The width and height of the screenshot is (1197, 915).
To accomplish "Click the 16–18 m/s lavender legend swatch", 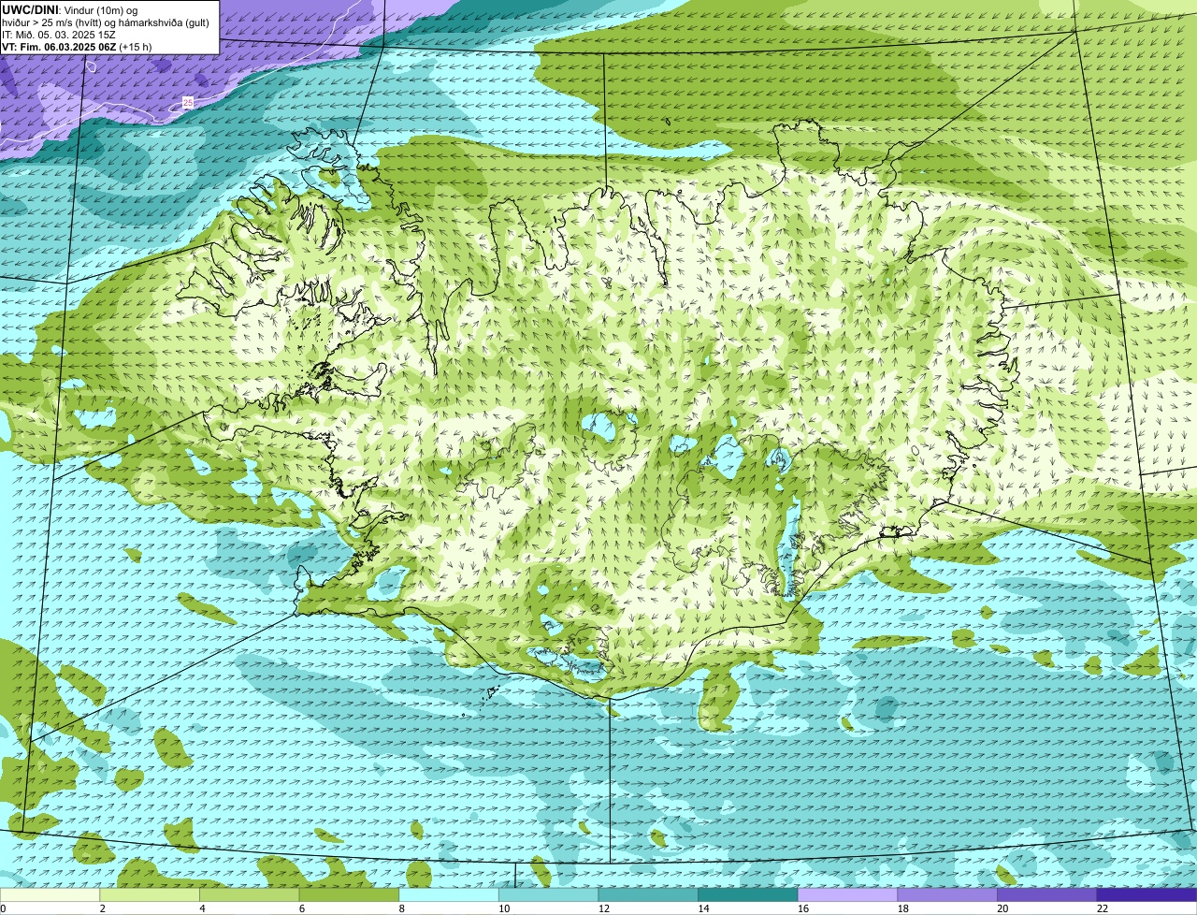I will tap(847, 894).
